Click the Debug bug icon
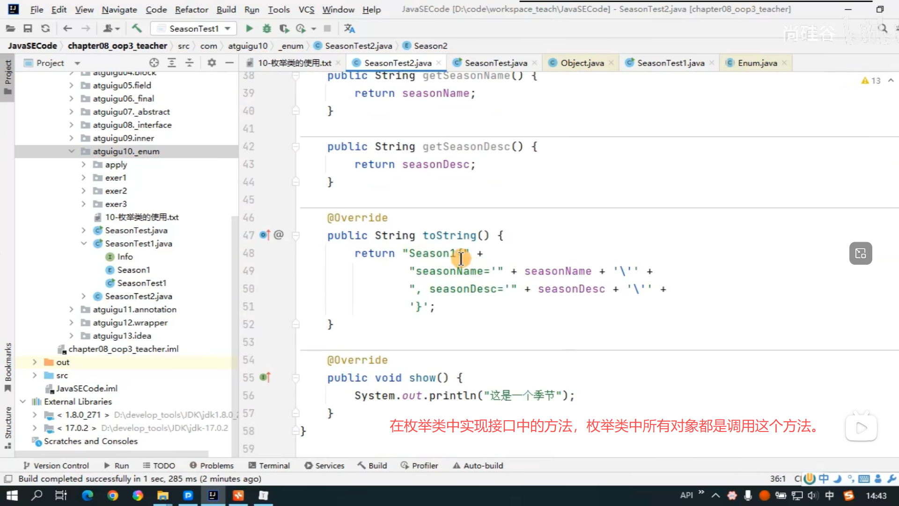This screenshot has width=899, height=506. coord(266,29)
